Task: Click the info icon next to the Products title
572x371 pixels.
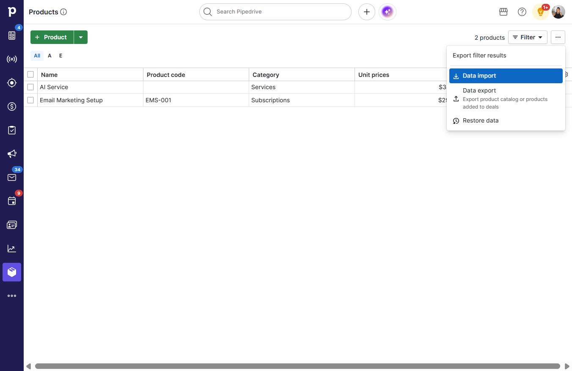Action: click(63, 12)
